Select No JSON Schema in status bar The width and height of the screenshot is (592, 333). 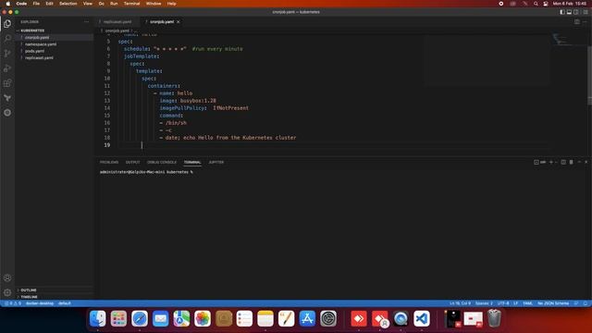553,303
